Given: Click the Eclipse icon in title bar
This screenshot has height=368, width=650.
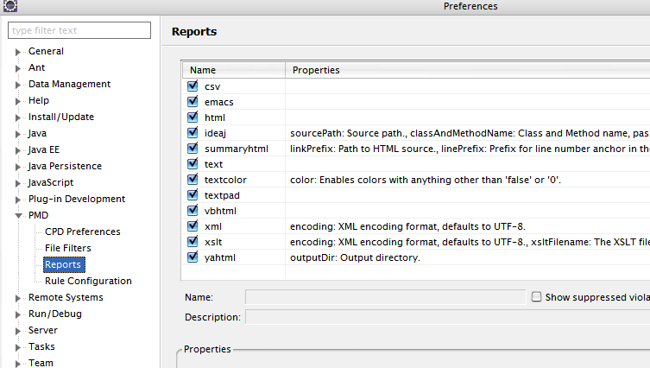Looking at the screenshot, I should pos(9,7).
